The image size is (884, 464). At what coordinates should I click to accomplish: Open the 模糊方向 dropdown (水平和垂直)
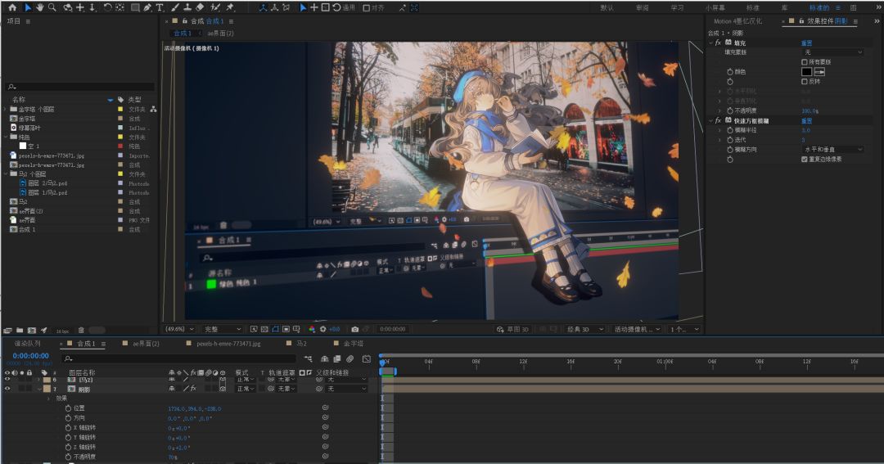pos(832,149)
